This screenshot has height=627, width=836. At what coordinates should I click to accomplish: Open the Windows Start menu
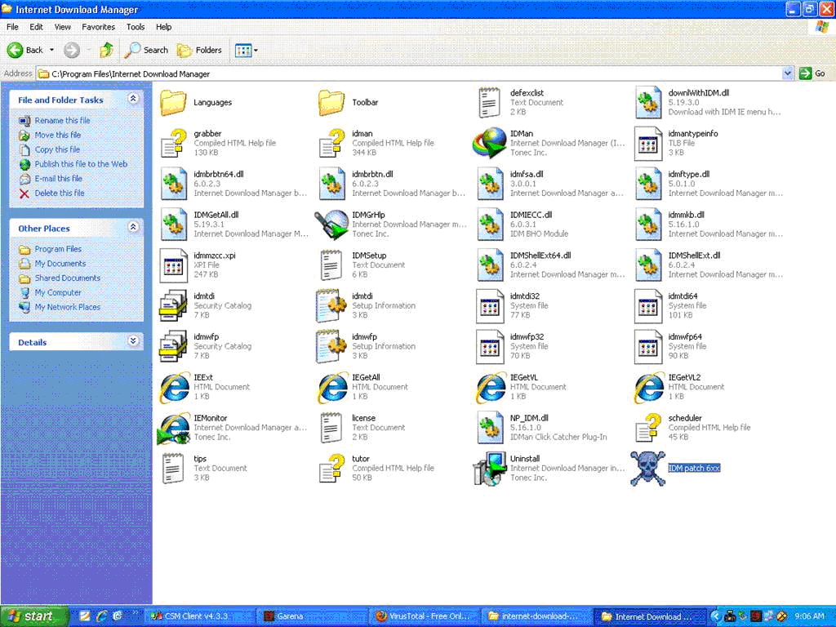(x=34, y=616)
